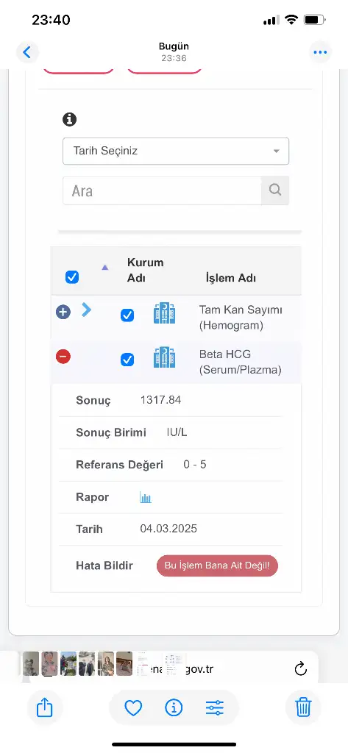Uncheck the Tam Kan Sayımı row checkbox
This screenshot has width=348, height=753.
(x=127, y=315)
